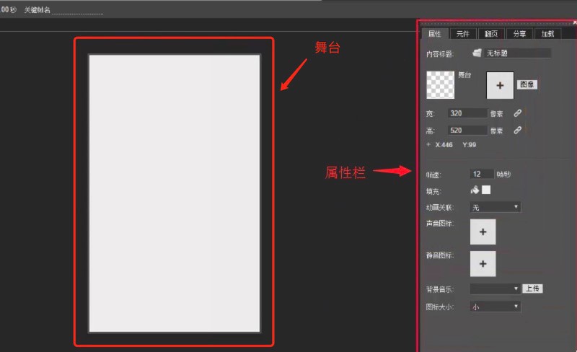Select the checkered 舞台 thumbnail

441,84
